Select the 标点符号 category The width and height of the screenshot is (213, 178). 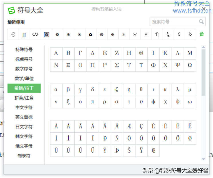(x=24, y=59)
